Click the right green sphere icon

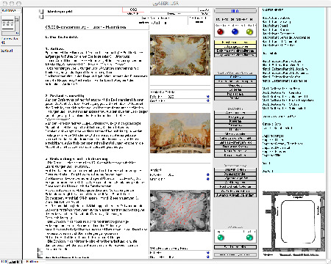tap(249, 238)
